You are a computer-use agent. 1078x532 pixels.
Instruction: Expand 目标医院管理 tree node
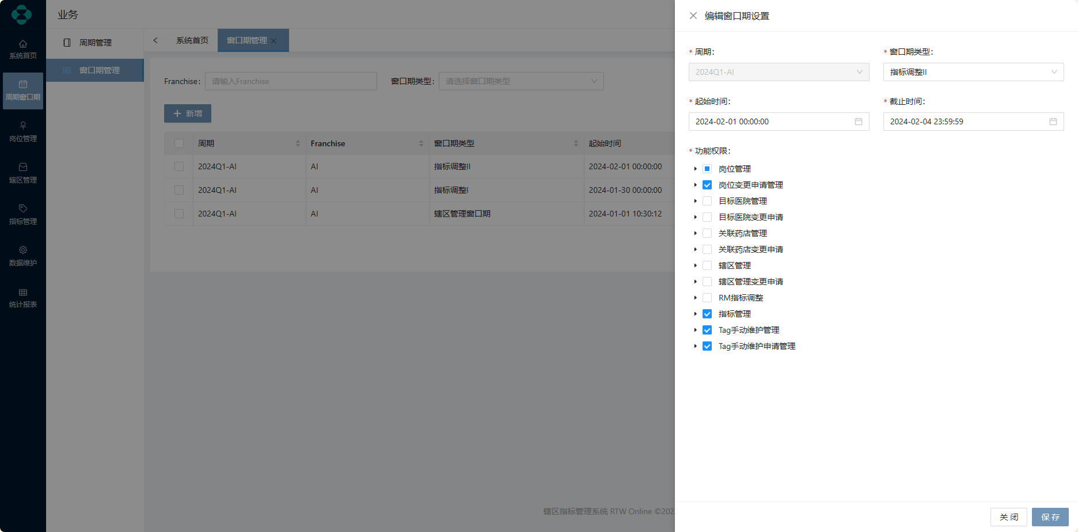pyautogui.click(x=695, y=201)
